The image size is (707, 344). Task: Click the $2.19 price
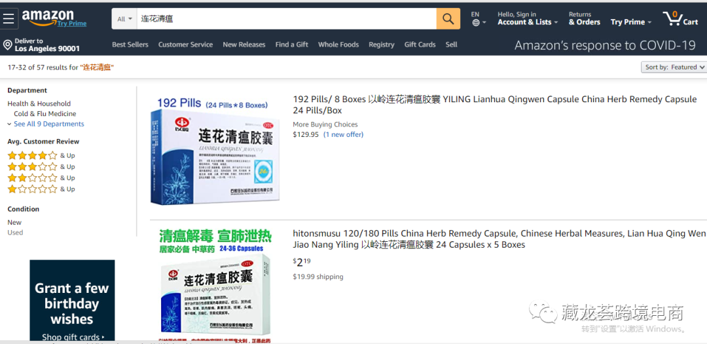click(x=302, y=262)
